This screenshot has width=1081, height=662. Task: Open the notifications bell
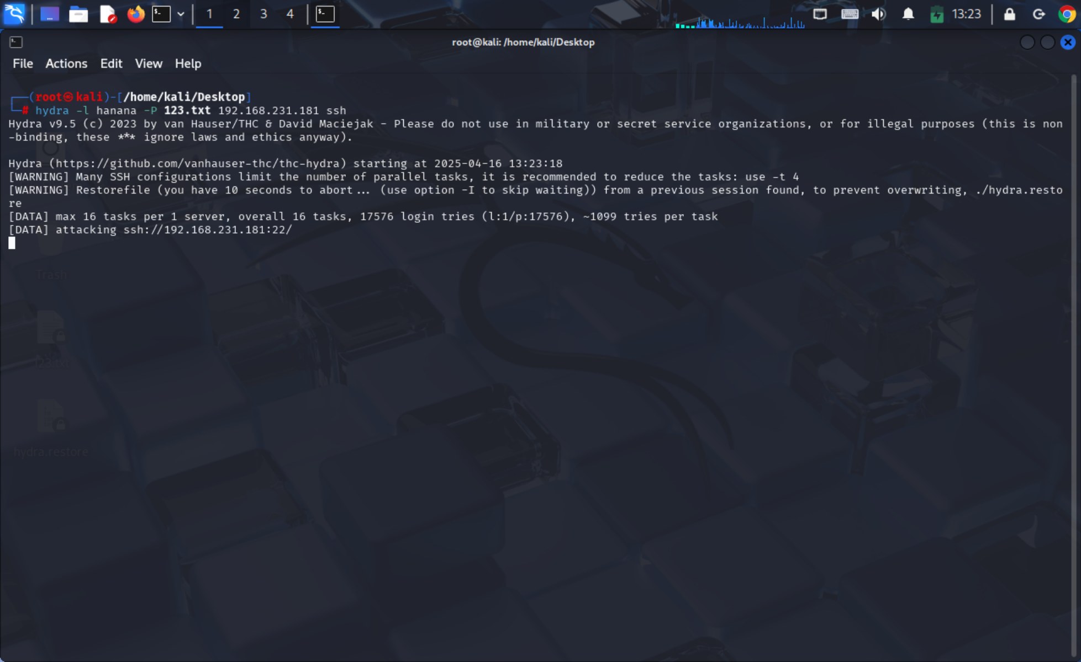pyautogui.click(x=908, y=14)
